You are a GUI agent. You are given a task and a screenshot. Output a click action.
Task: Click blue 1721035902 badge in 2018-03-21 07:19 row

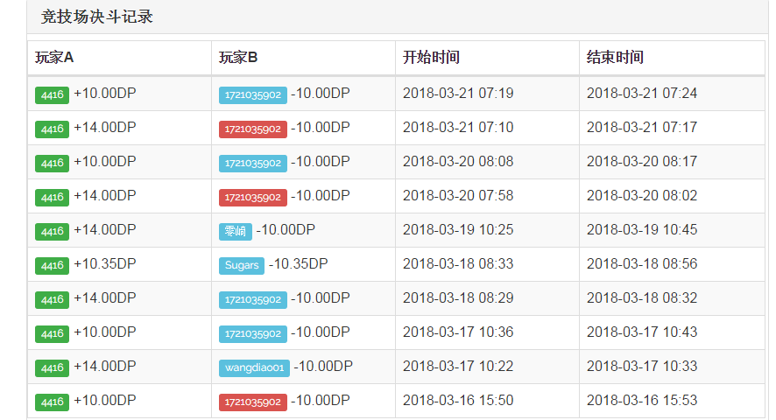(252, 94)
